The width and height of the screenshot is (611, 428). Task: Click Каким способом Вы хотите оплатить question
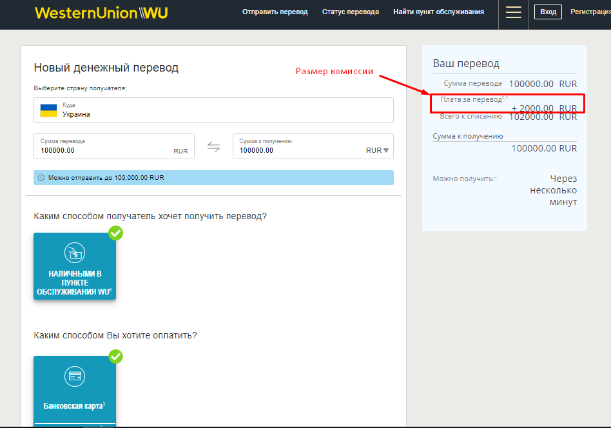pyautogui.click(x=115, y=336)
